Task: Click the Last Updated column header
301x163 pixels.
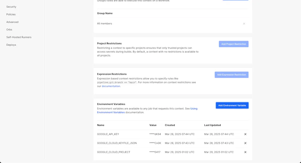Action: [x=212, y=125]
